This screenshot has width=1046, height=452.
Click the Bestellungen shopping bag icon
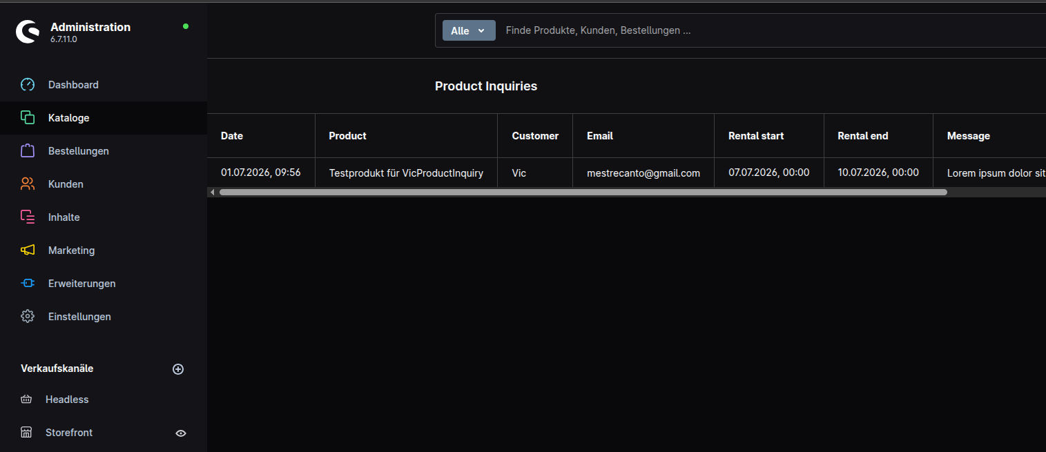[28, 151]
